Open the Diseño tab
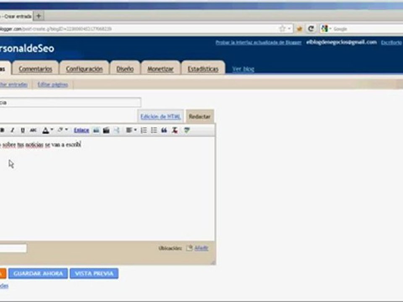The width and height of the screenshot is (403, 302). click(x=125, y=69)
